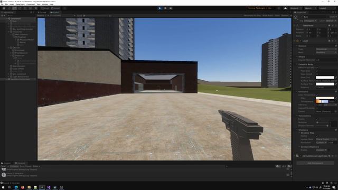
Task: Select the combined Transform tool
Action: click(31, 8)
